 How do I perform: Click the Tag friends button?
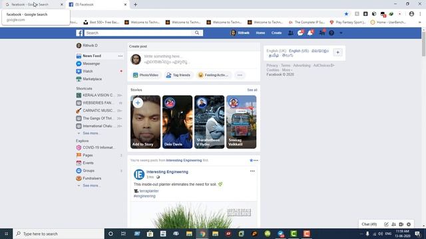pyautogui.click(x=178, y=75)
